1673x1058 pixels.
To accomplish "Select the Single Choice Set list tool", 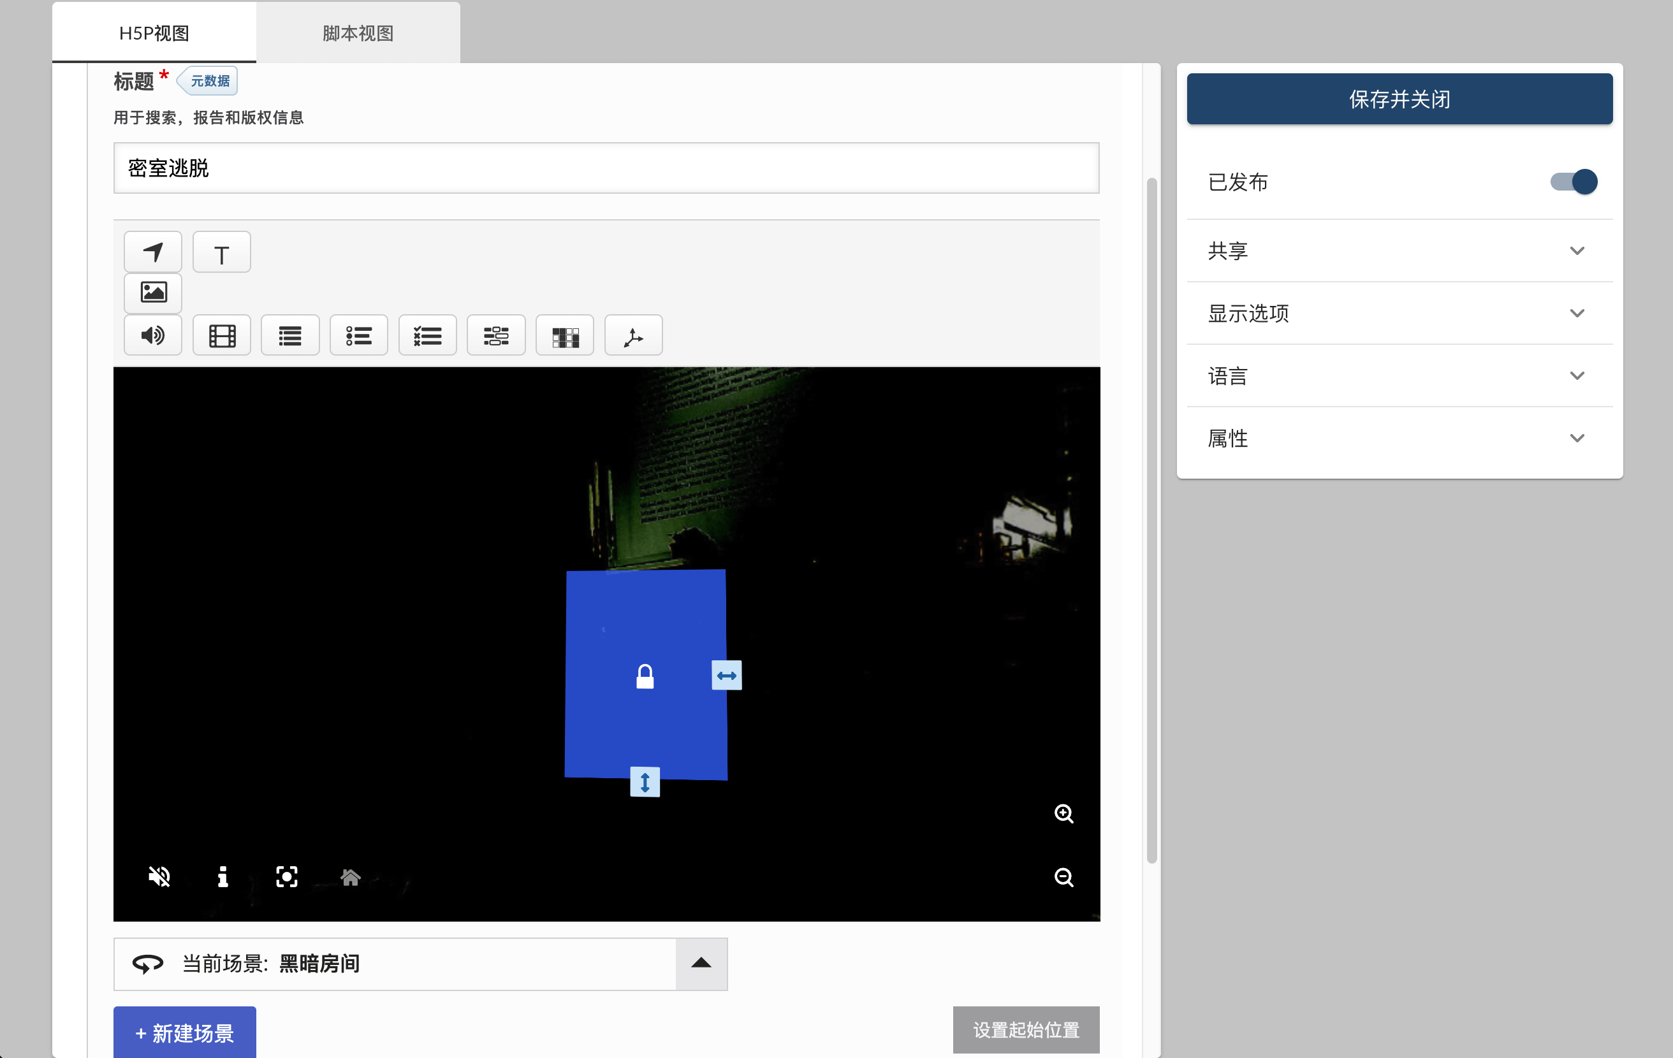I will pos(358,335).
